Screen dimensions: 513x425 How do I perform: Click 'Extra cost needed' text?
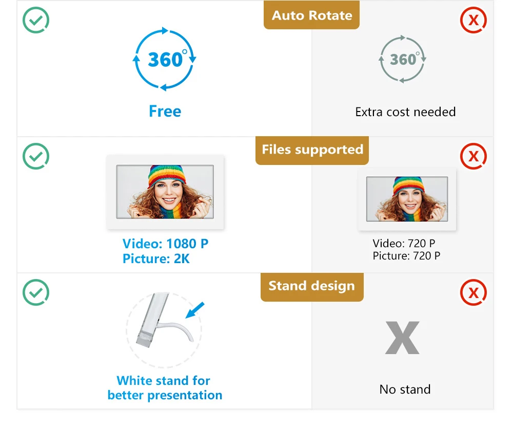pyautogui.click(x=405, y=112)
